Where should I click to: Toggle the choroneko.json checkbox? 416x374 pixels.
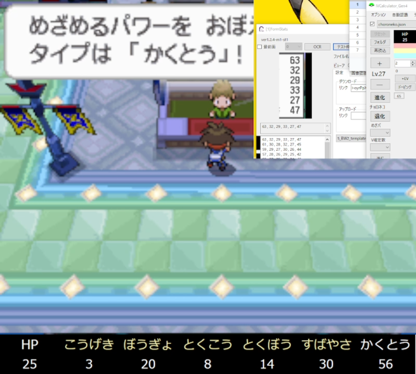pyautogui.click(x=372, y=24)
